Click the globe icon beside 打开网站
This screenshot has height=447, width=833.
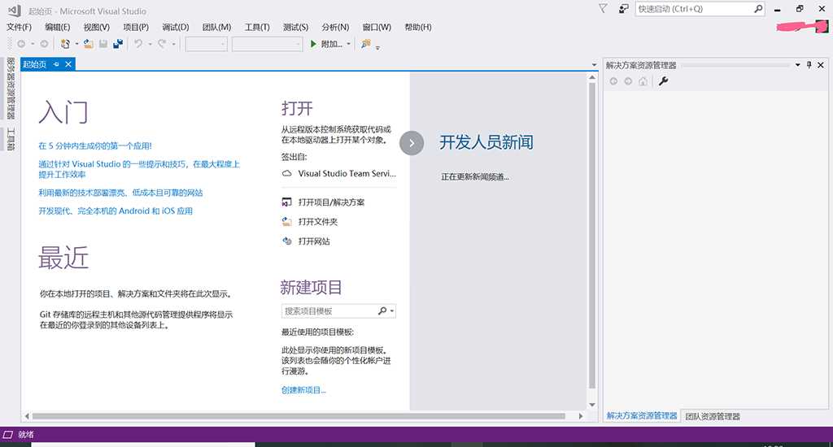click(x=287, y=241)
